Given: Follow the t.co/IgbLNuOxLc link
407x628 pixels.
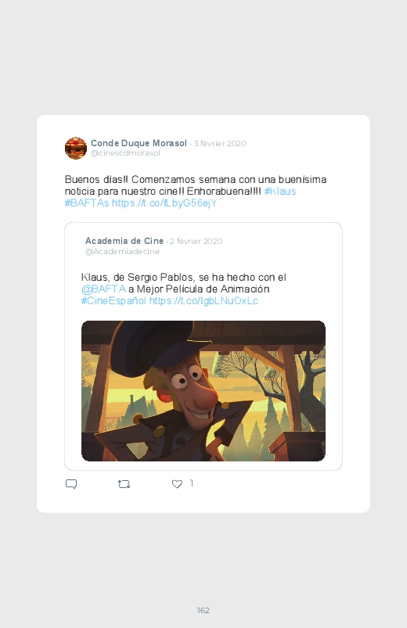Looking at the screenshot, I should point(203,301).
